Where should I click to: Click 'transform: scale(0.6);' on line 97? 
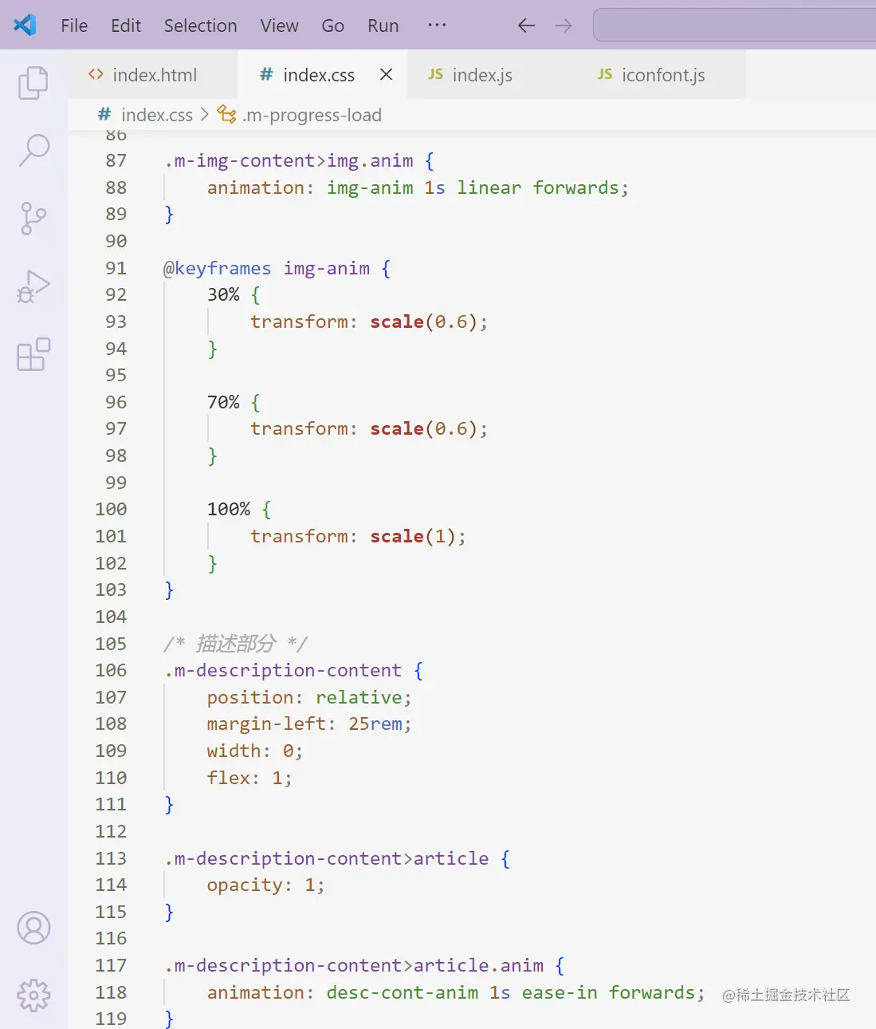click(x=369, y=428)
